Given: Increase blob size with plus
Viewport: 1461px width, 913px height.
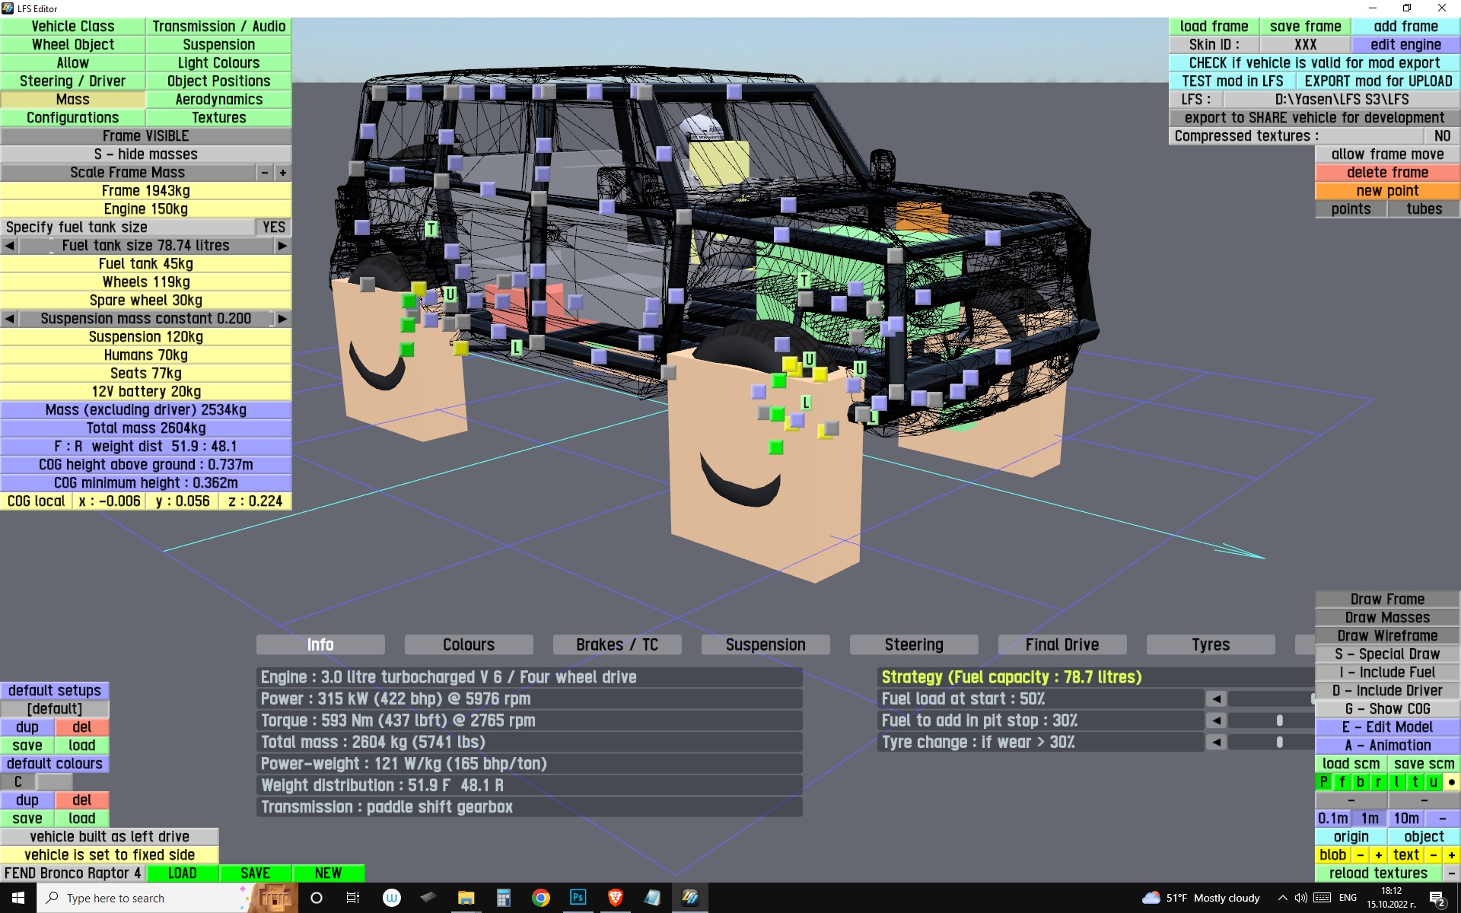Looking at the screenshot, I should (1378, 854).
